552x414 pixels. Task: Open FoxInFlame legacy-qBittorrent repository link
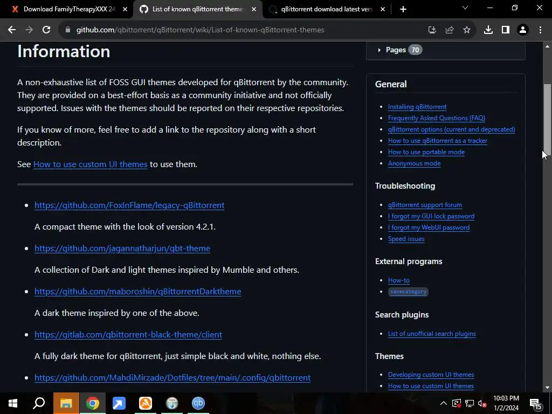pyautogui.click(x=129, y=205)
